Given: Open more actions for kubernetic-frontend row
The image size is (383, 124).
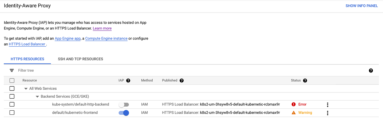Looking at the screenshot, I should point(327,113).
